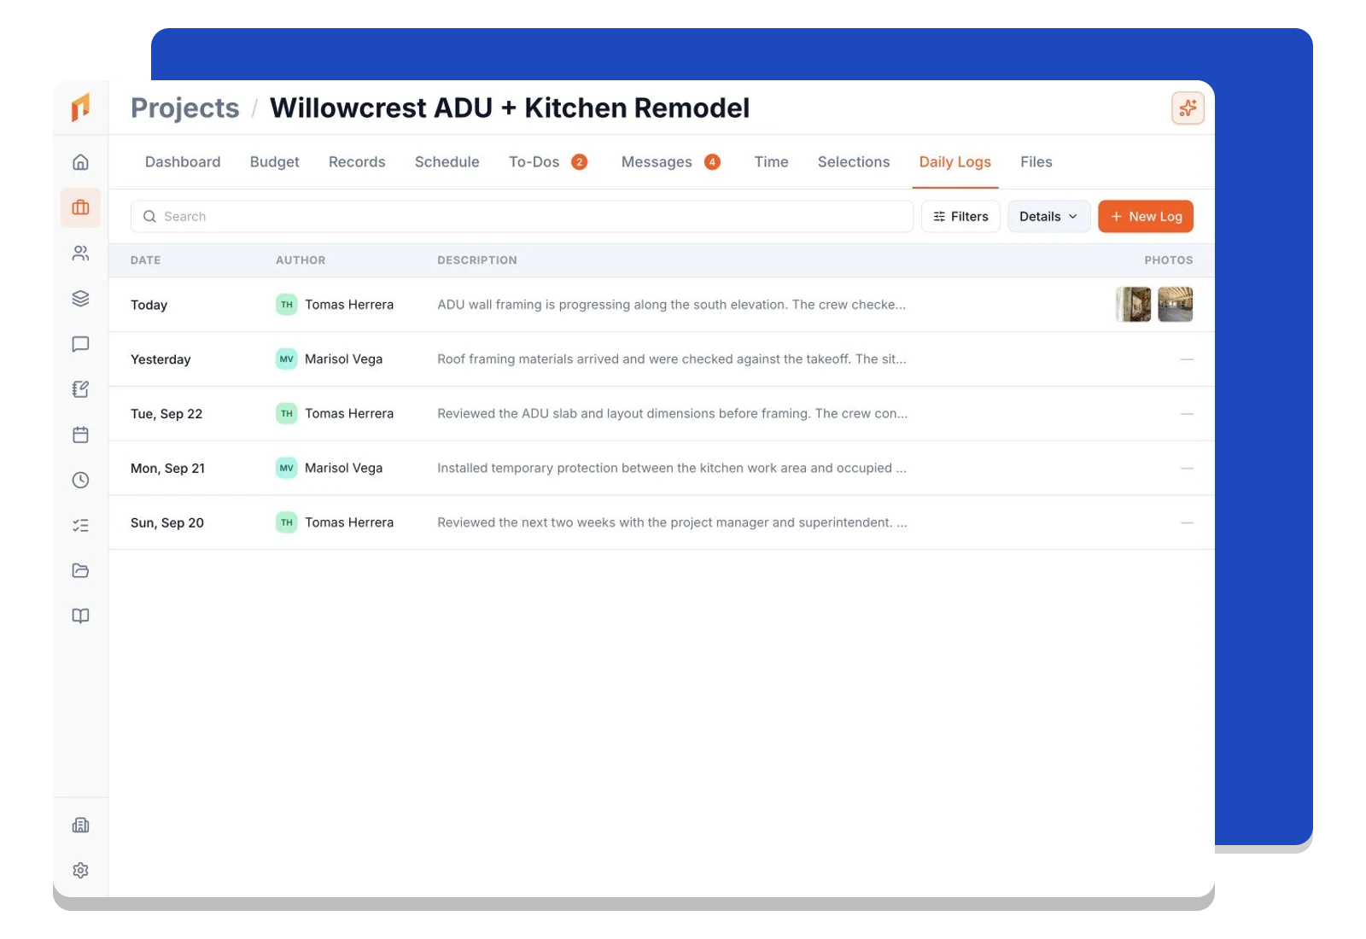Click the DATE column header
The width and height of the screenshot is (1366, 939).
point(146,260)
